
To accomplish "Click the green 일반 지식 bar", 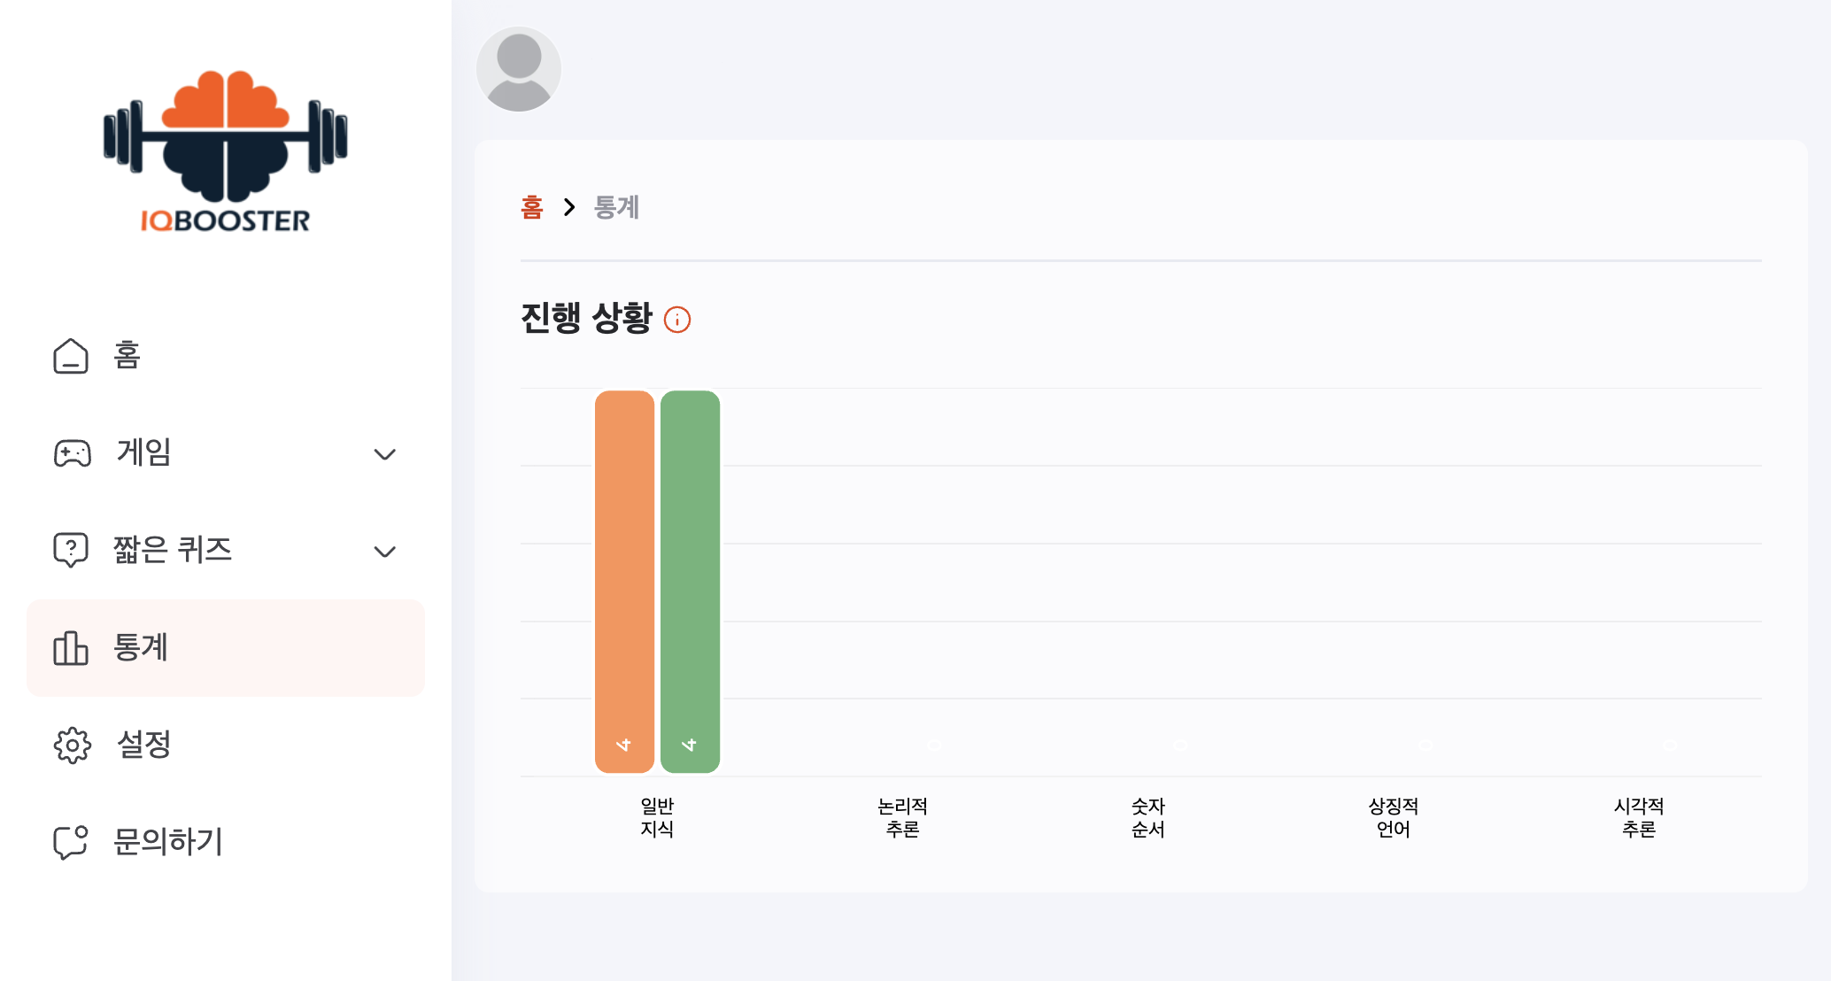I will [690, 581].
